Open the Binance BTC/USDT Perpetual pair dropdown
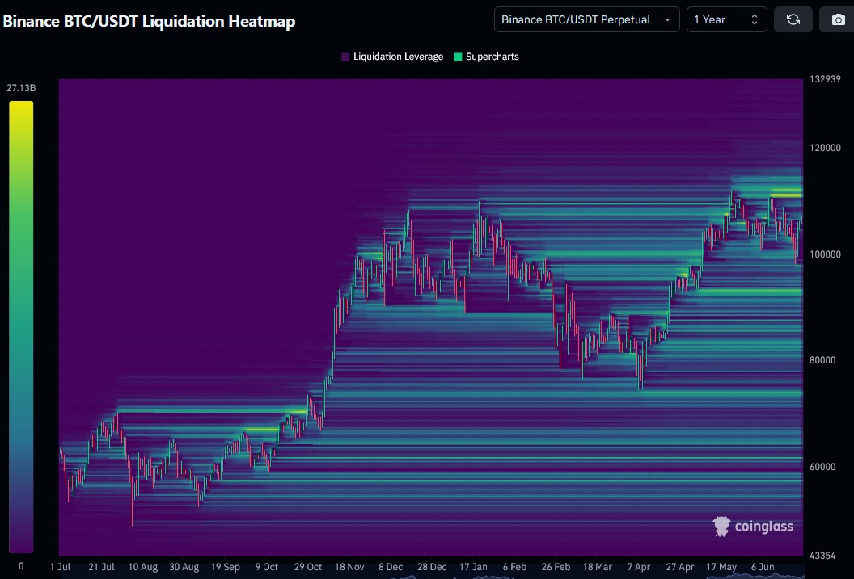854x579 pixels. 586,19
